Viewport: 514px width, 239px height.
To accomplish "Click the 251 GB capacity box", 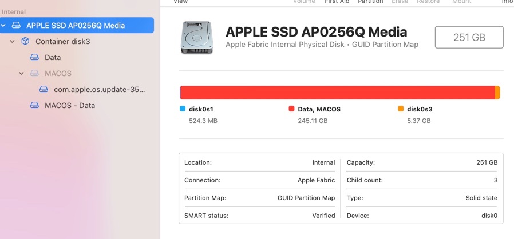I will click(469, 38).
